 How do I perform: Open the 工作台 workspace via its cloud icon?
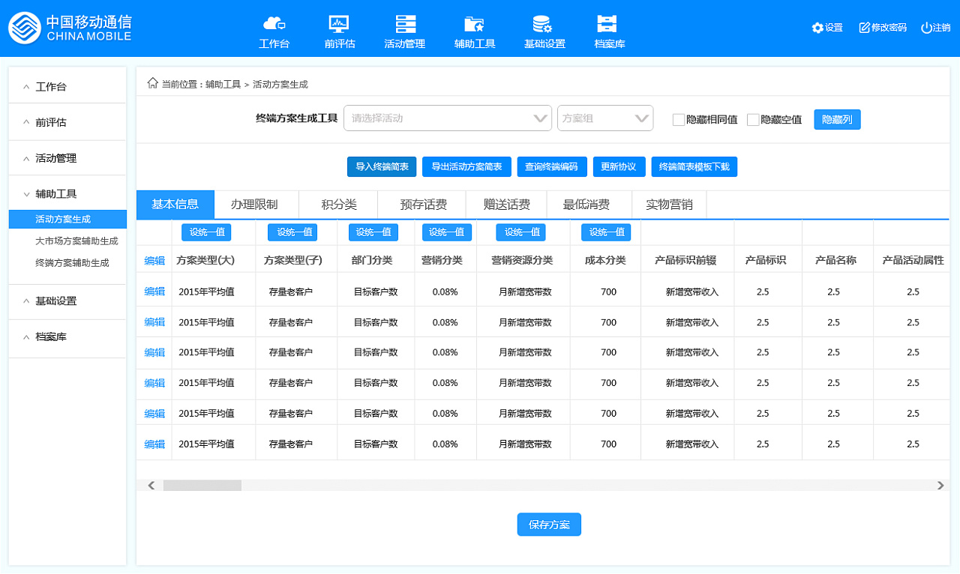tap(274, 22)
